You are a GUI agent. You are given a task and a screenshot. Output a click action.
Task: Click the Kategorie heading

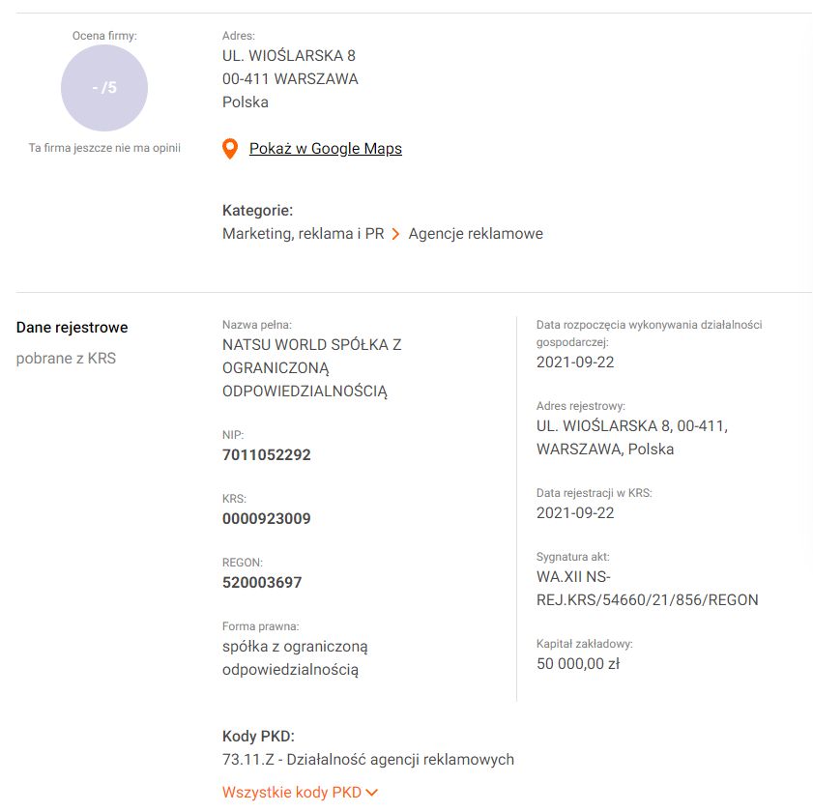258,211
